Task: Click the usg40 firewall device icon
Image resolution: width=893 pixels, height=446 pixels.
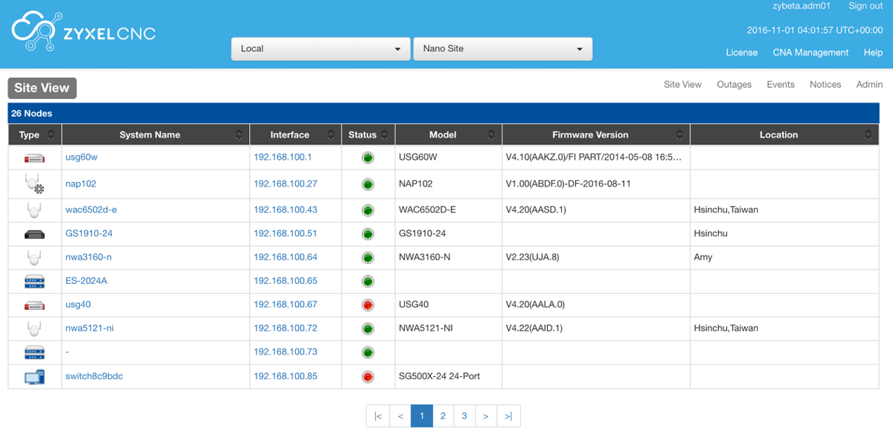Action: pos(34,305)
